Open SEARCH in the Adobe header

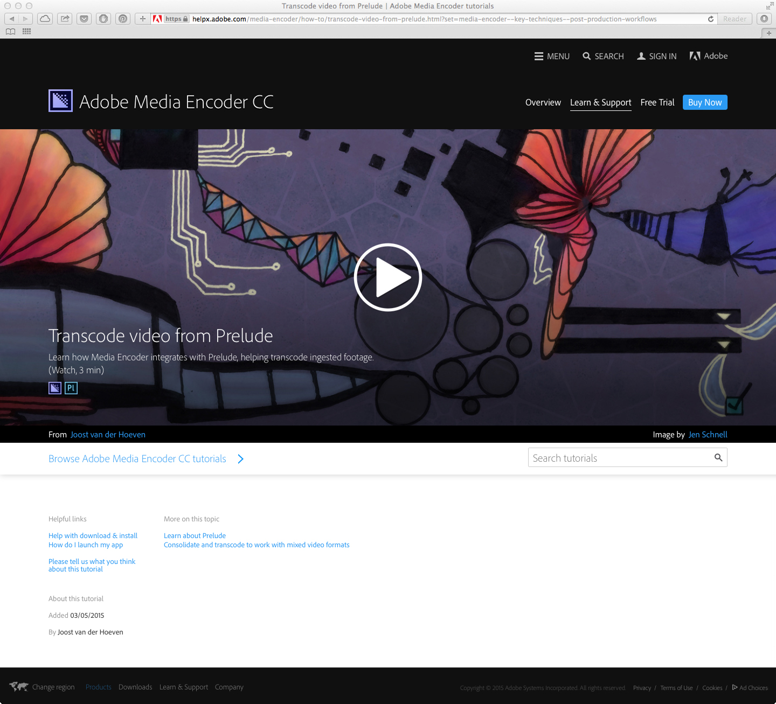tap(603, 56)
